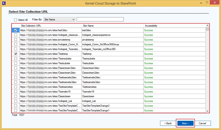Sort by Site Collection URL column header

50,26
